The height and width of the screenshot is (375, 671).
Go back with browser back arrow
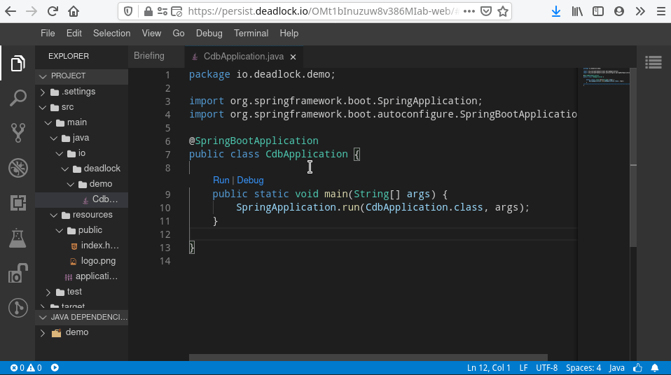11,11
